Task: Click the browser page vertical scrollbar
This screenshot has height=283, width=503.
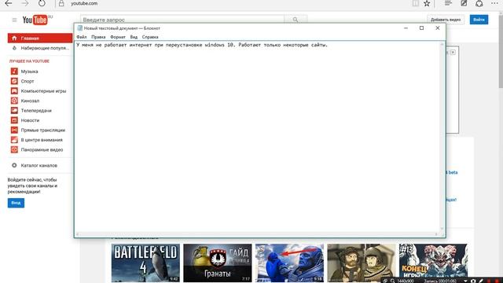Action: click(x=501, y=51)
